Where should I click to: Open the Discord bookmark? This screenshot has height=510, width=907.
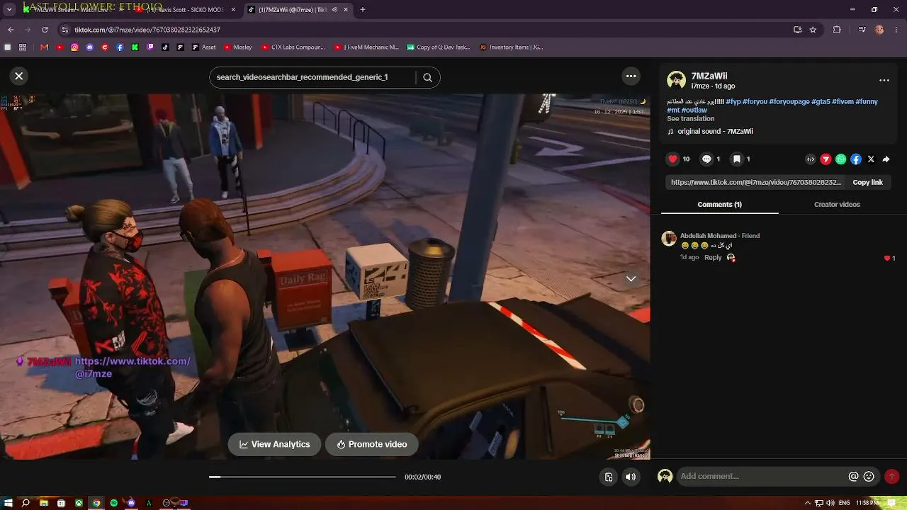89,47
